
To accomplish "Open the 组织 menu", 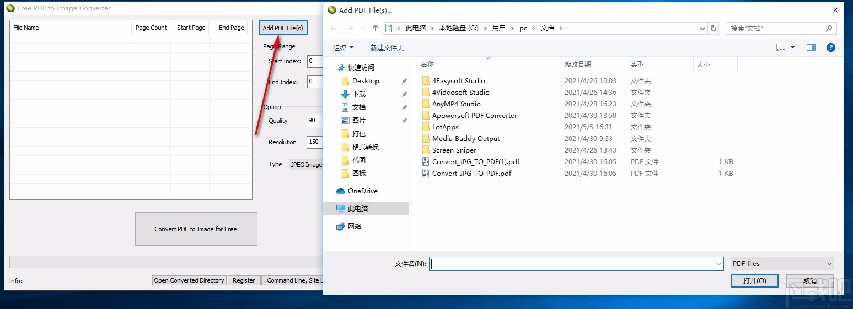I will click(x=344, y=48).
